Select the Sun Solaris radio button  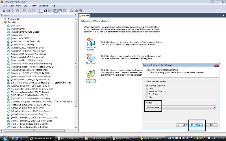point(147,94)
